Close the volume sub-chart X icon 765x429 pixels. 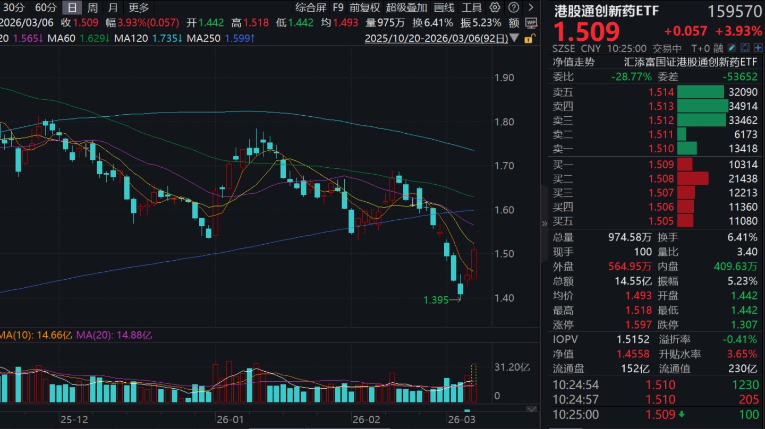tap(531, 409)
